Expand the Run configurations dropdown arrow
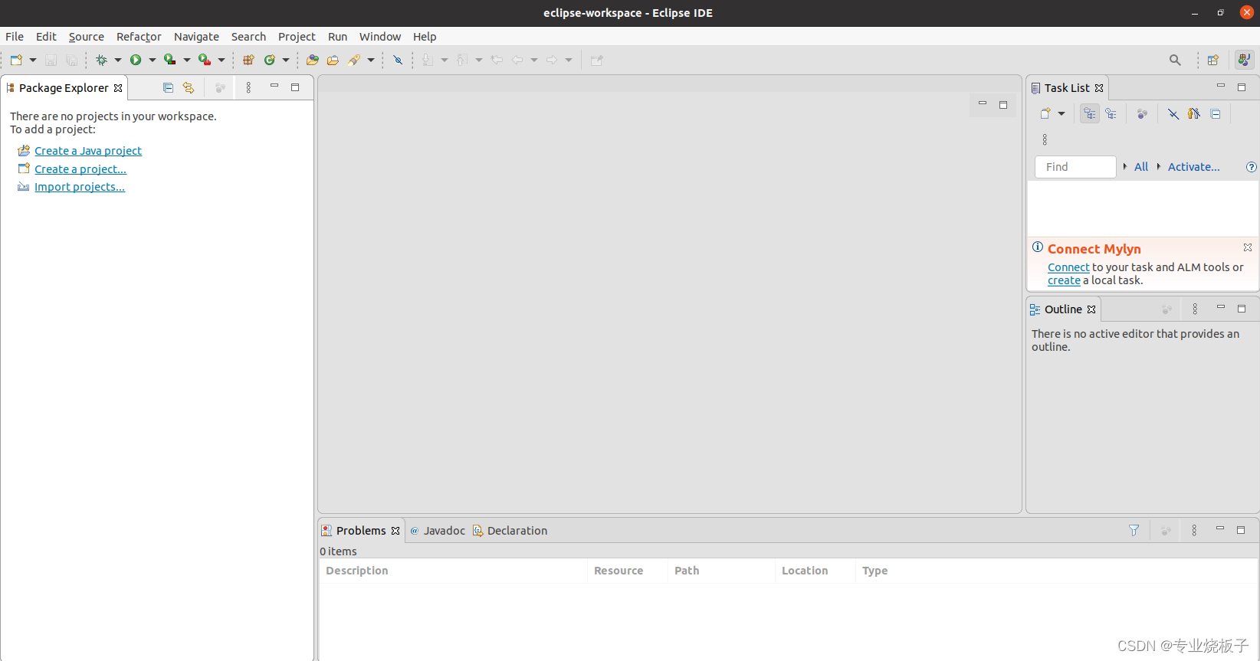Screen dimensions: 1260x661 (153, 60)
